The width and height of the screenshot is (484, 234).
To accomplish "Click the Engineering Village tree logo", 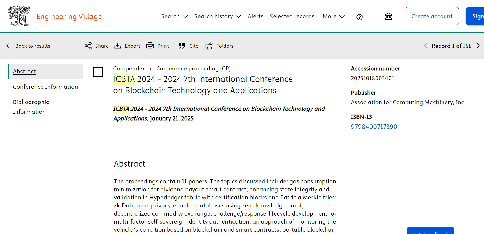I will point(19,16).
